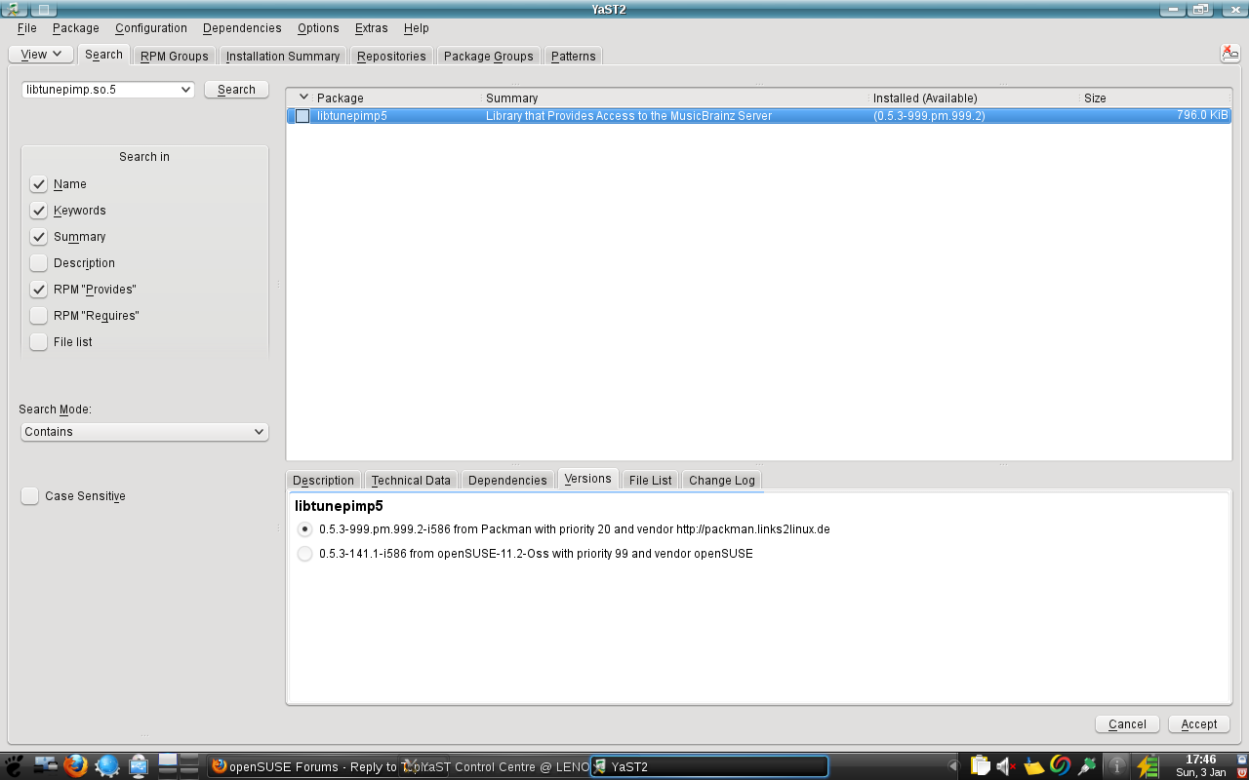Enable Case Sensitive search
1249x780 pixels.
click(x=30, y=496)
